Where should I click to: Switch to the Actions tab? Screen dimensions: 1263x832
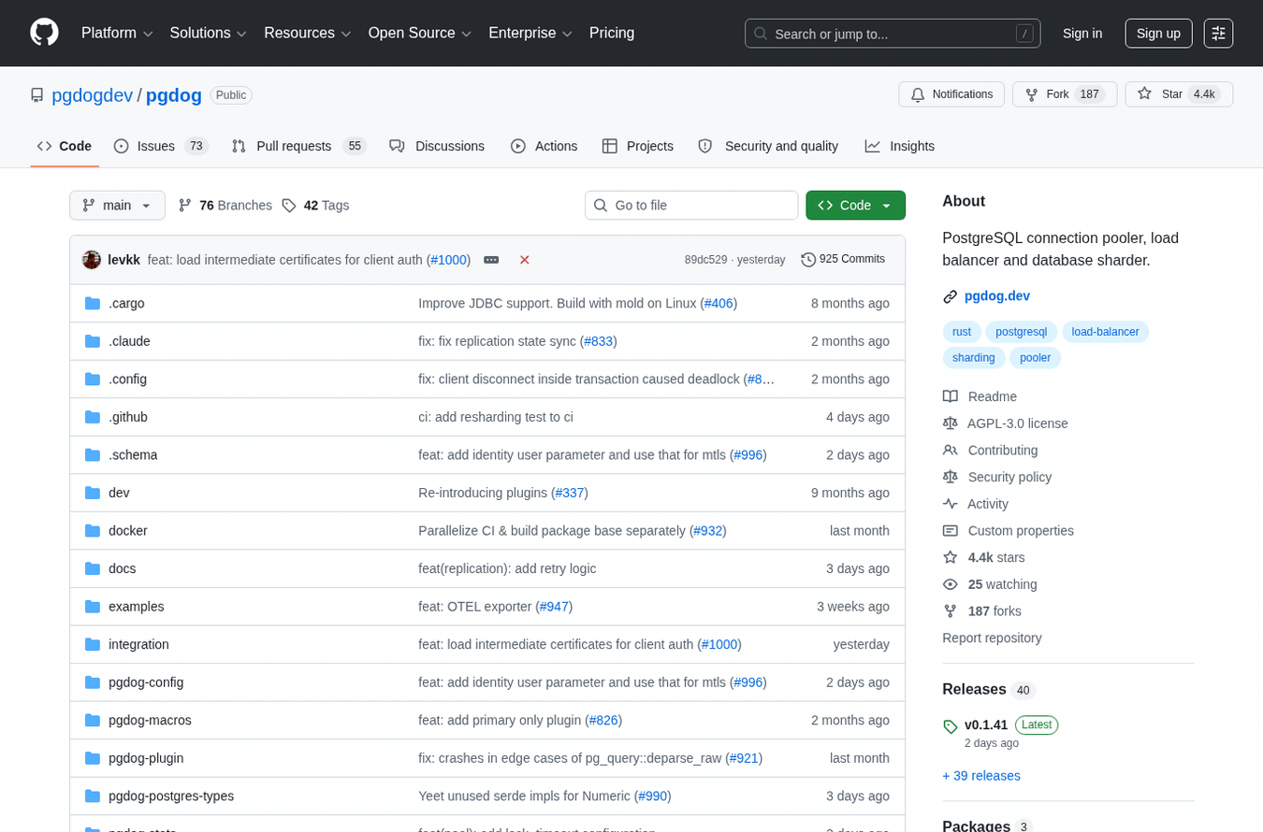point(544,146)
